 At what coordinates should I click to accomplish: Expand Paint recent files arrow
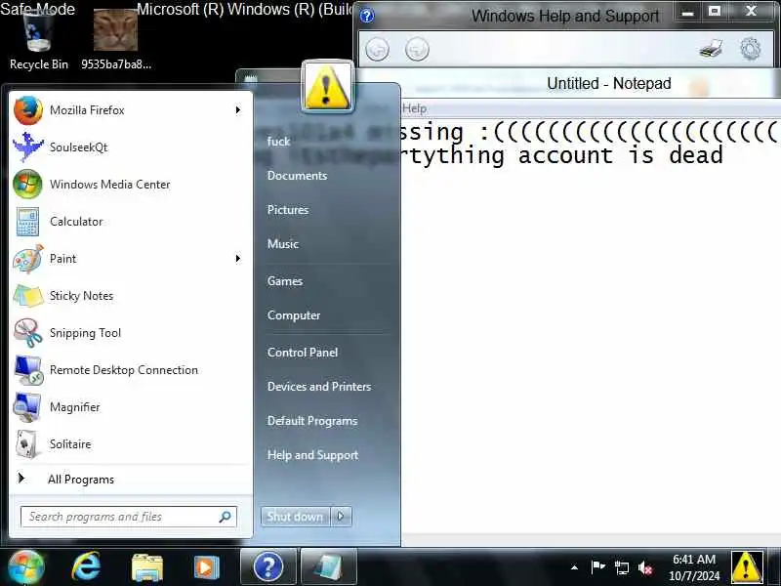click(238, 259)
